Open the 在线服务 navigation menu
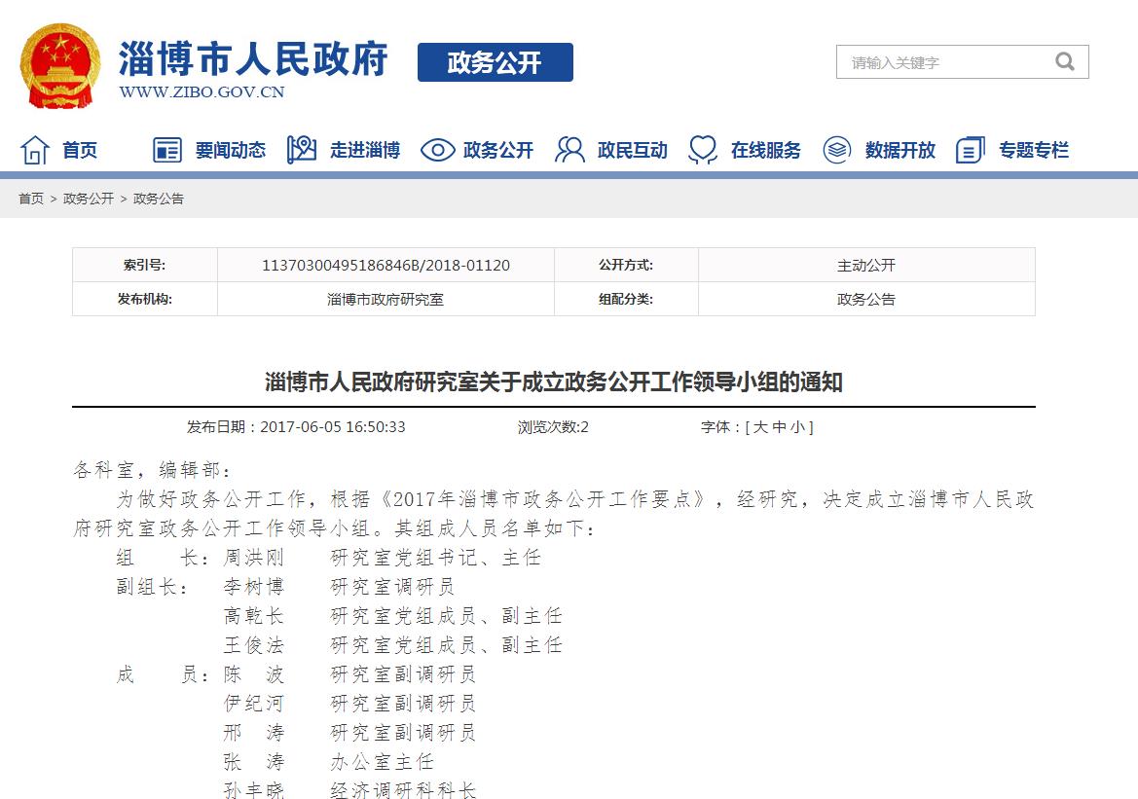Viewport: 1138px width, 799px height. 765,150
